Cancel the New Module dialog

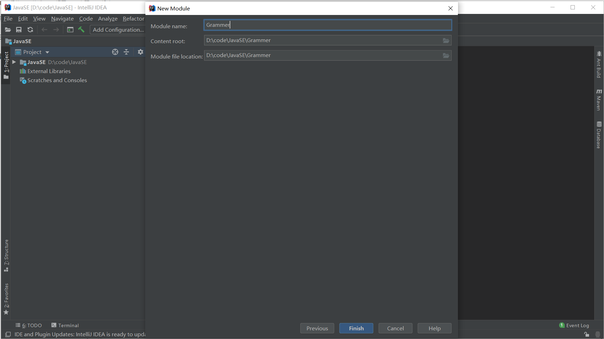(x=396, y=328)
